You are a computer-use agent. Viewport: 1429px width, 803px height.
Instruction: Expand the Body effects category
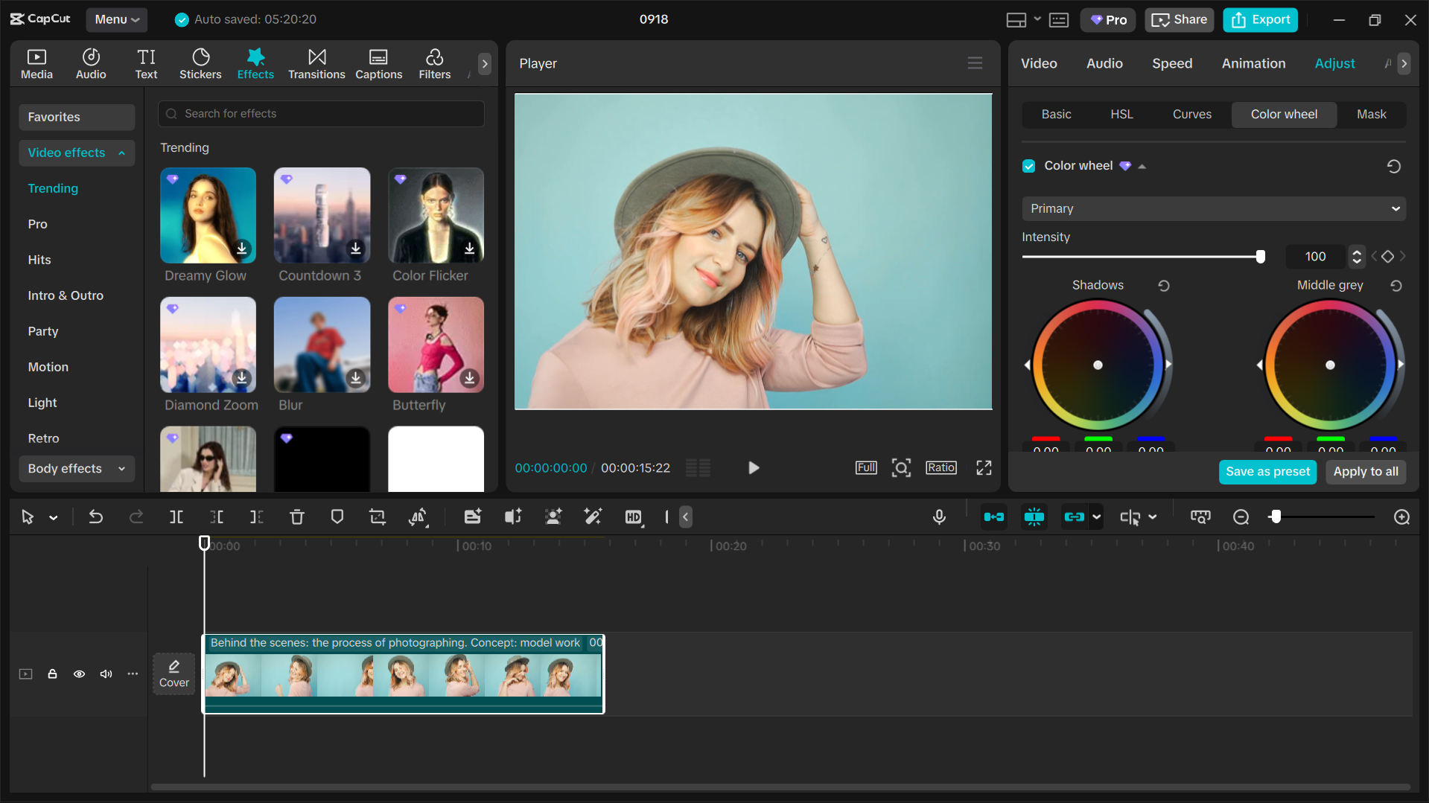pyautogui.click(x=120, y=469)
